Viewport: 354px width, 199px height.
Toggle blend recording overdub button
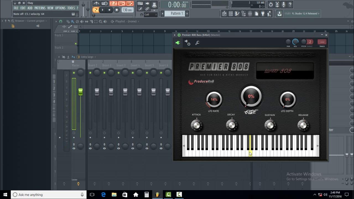click(x=121, y=3)
